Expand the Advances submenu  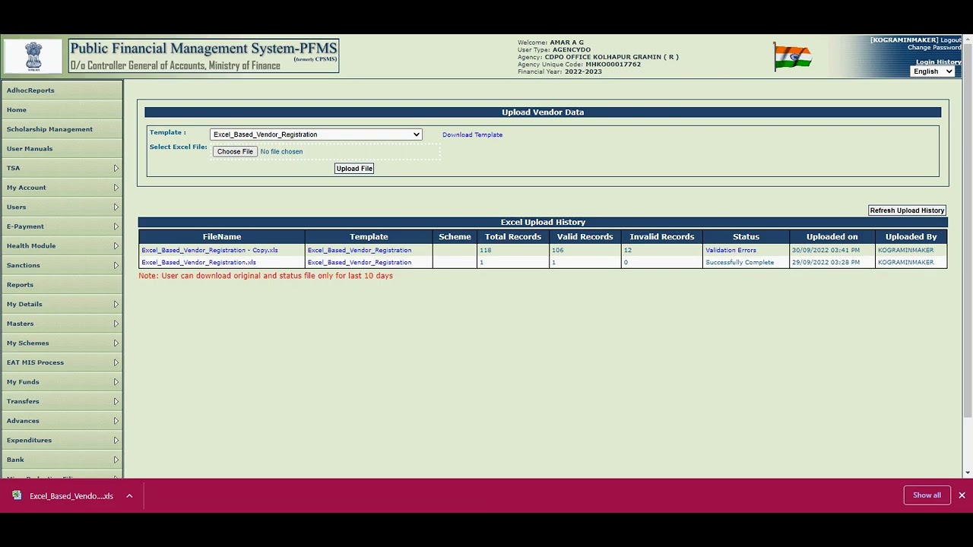point(116,420)
